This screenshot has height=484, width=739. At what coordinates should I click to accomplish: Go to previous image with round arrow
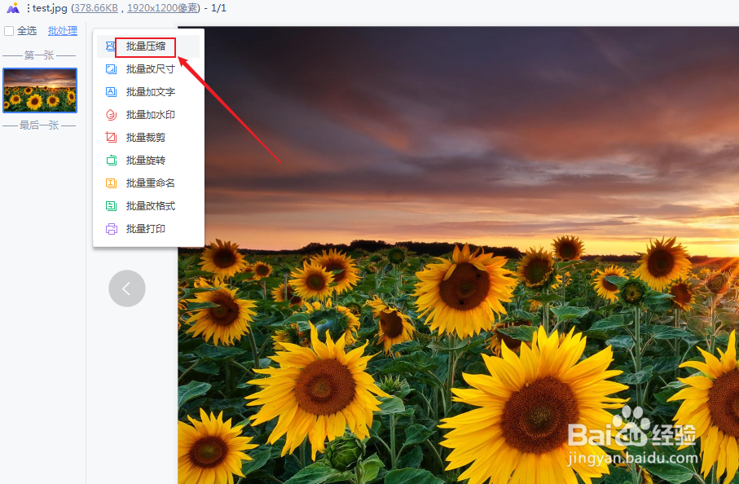(127, 288)
